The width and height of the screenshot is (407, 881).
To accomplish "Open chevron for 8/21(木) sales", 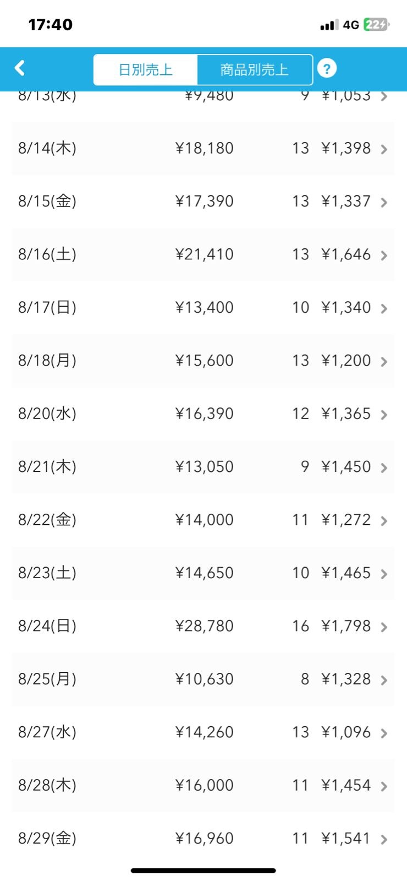I will tap(384, 468).
